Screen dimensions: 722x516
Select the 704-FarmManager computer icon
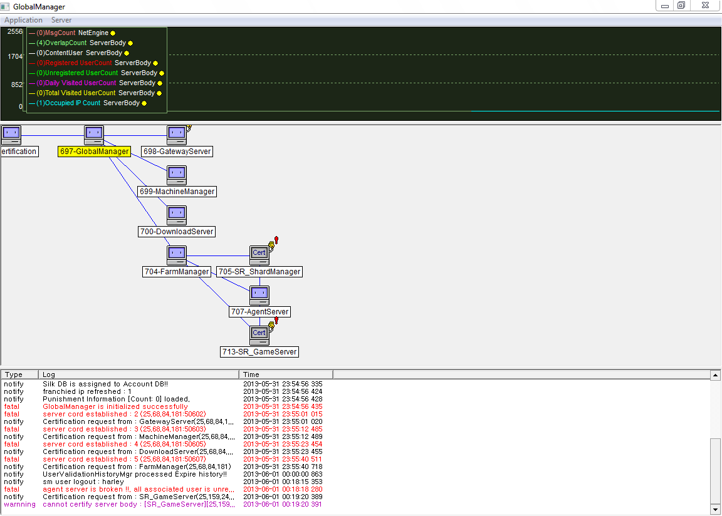177,255
